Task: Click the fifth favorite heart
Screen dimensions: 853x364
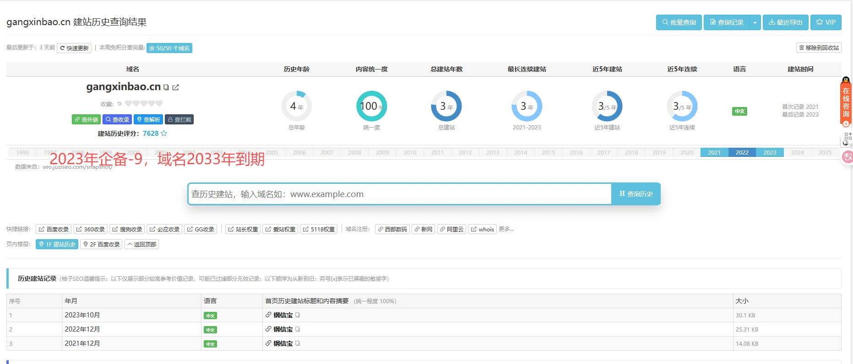Action: [x=159, y=104]
